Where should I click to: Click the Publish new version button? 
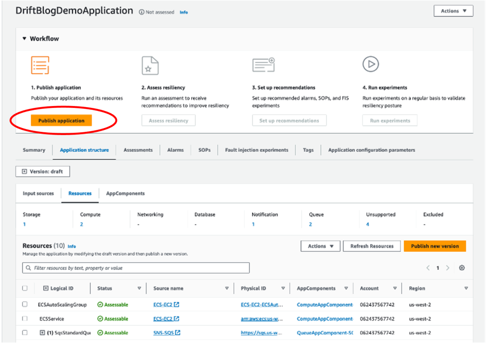[x=435, y=246]
